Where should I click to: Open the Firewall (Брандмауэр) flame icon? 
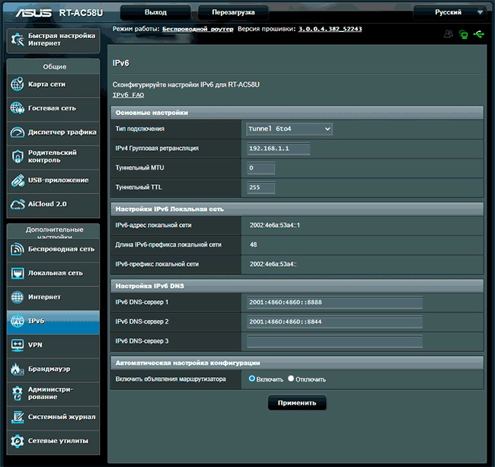pyautogui.click(x=18, y=369)
